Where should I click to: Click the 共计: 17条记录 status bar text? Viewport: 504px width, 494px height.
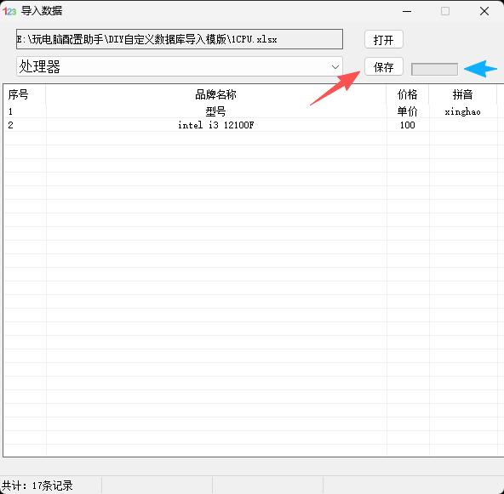(x=37, y=485)
